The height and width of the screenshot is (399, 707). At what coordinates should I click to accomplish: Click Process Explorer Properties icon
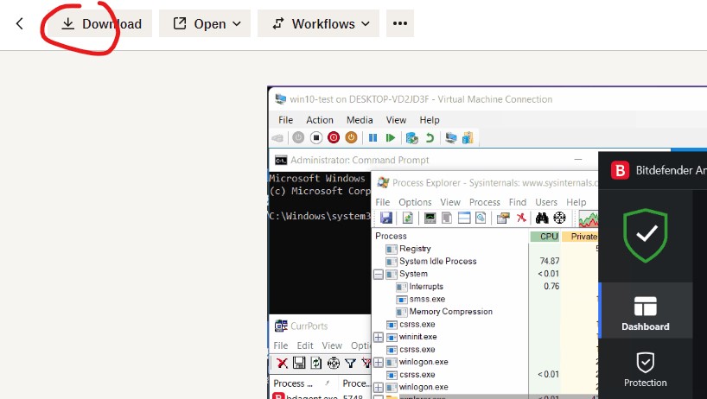[x=503, y=218]
